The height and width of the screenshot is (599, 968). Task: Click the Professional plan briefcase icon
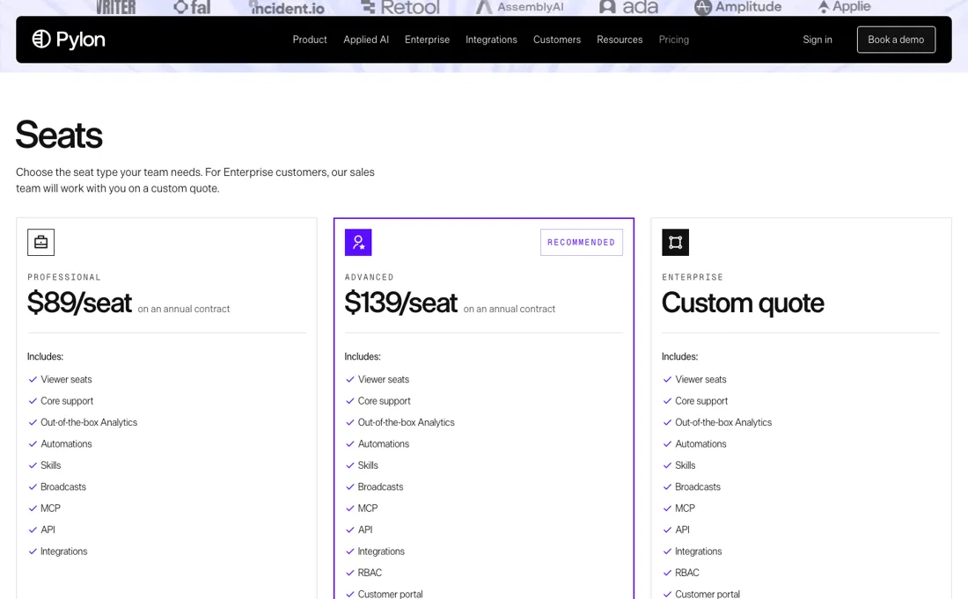point(40,243)
